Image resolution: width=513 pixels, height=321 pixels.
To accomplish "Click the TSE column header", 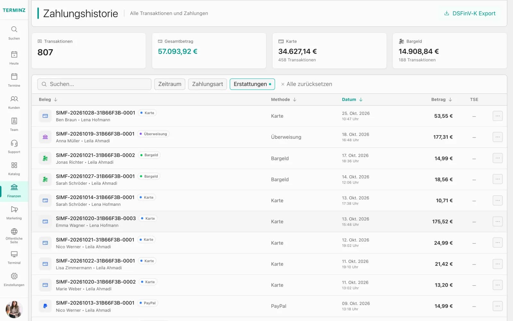I will (x=474, y=100).
